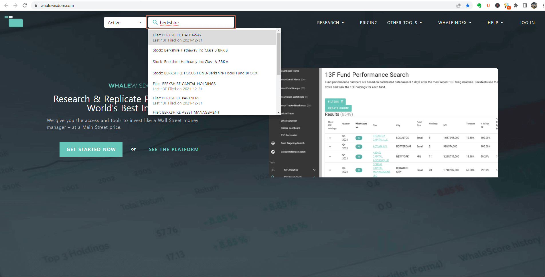Click suggestion list scroll-down arrow
545x277 pixels.
click(x=279, y=112)
